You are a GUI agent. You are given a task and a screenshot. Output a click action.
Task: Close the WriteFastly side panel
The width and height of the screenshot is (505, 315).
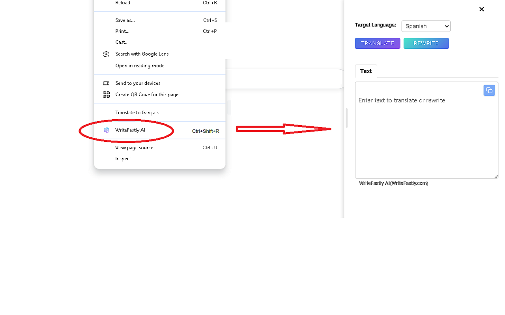click(x=481, y=9)
